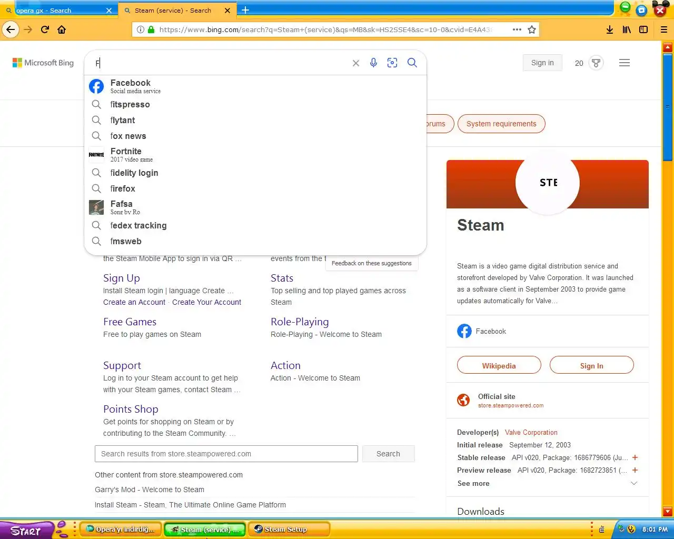Choose the fox news suggestion

(255, 136)
